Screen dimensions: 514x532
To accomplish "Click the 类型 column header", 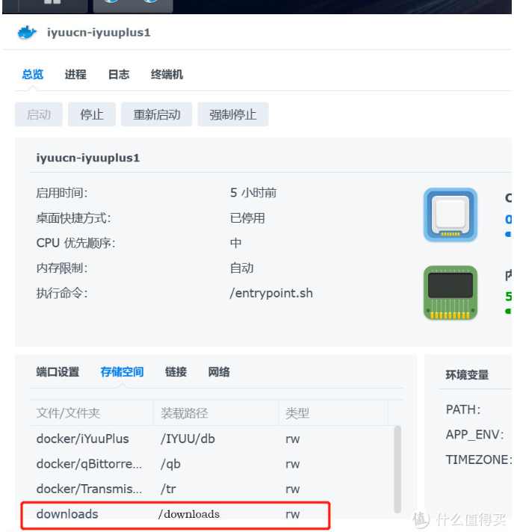I will 333,413.
